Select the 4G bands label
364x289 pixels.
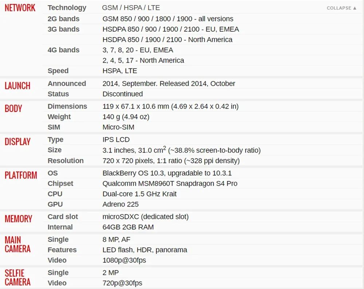63,50
